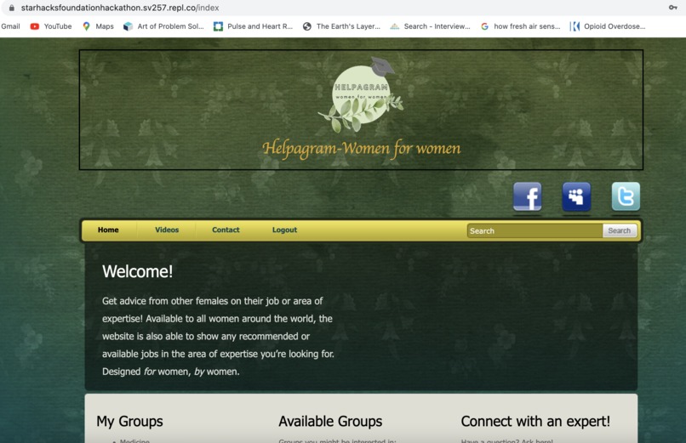The image size is (686, 443).
Task: Focus the site Search text field
Action: [x=535, y=230]
